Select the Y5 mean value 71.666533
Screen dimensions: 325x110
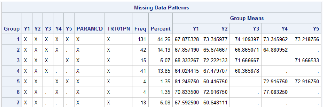tap(307, 60)
